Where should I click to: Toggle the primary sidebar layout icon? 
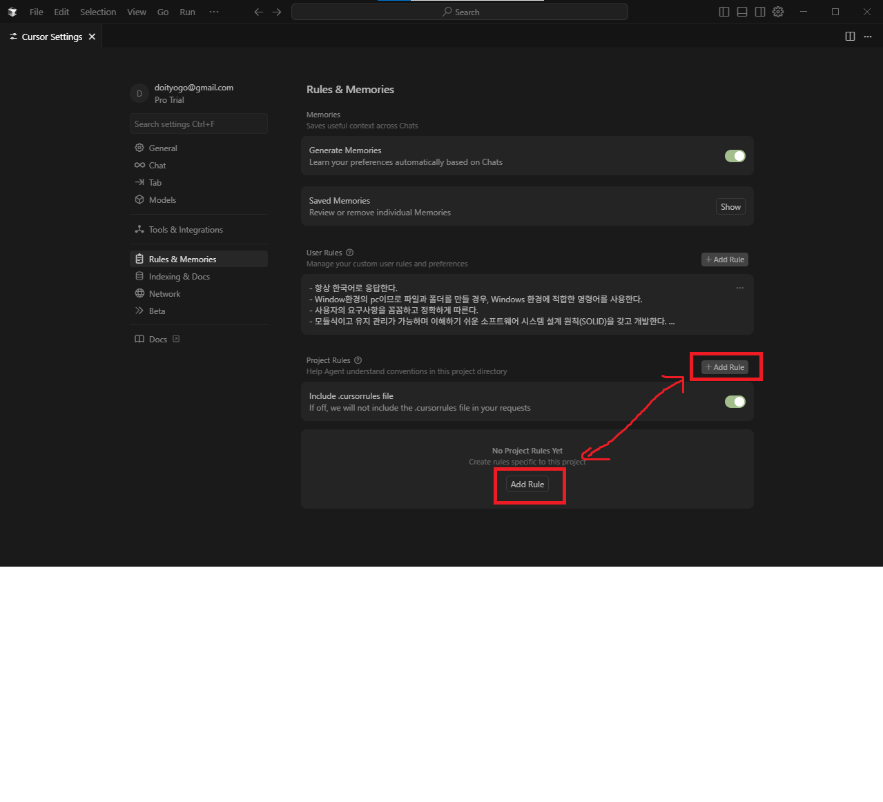pyautogui.click(x=724, y=12)
